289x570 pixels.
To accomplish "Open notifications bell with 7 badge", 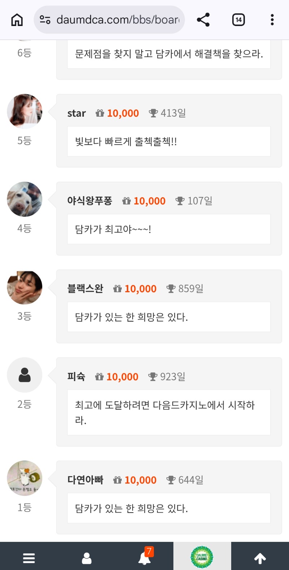I will (x=145, y=558).
